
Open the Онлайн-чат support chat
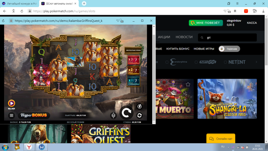coord(221,138)
